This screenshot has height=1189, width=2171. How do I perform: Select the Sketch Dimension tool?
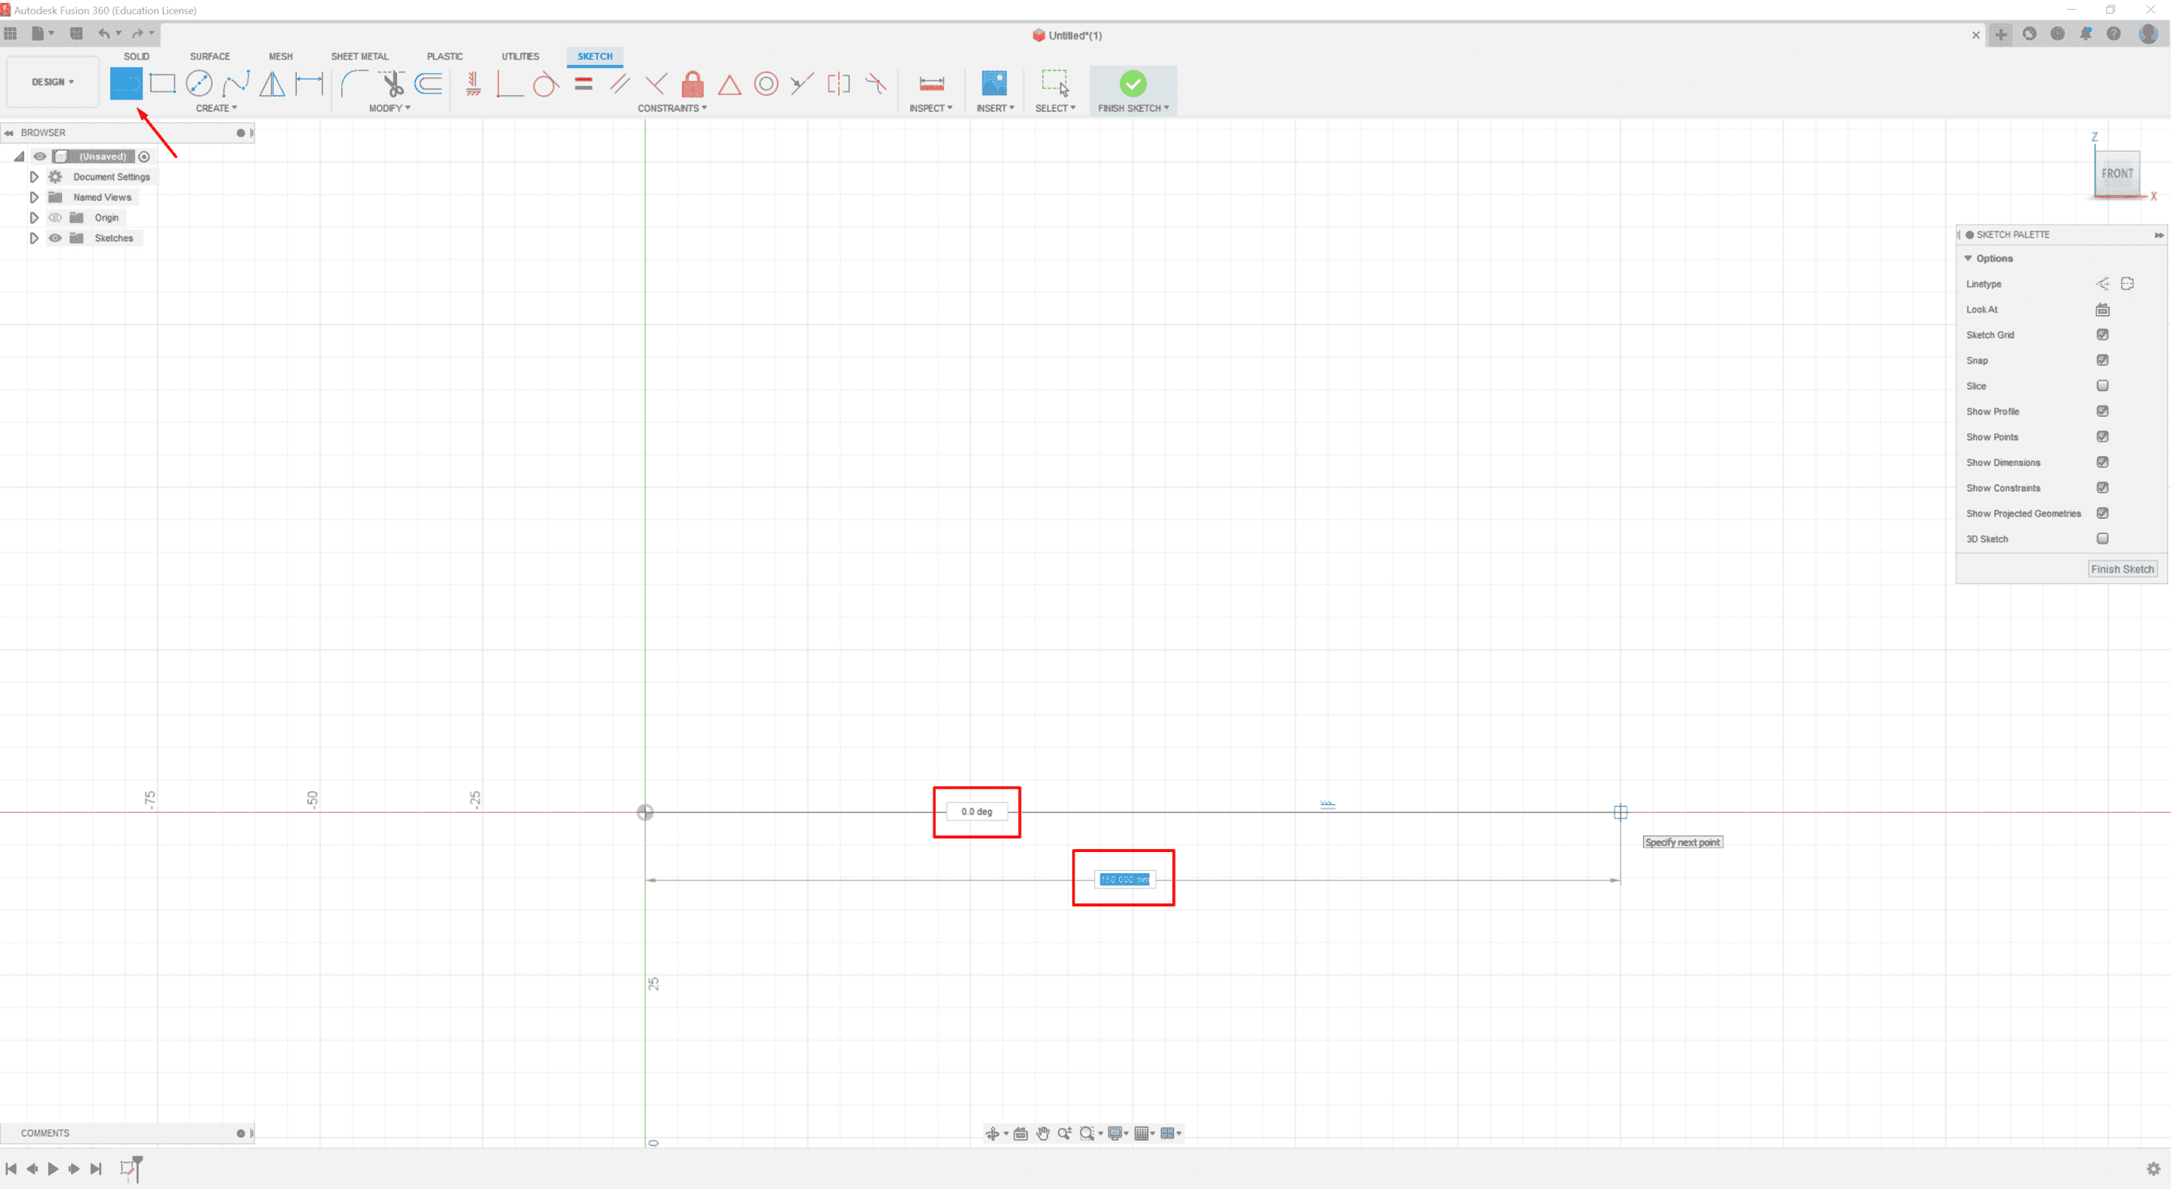pos(308,84)
